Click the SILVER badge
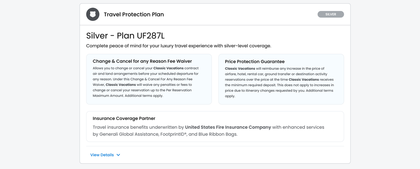This screenshot has width=420, height=169. coord(331,14)
